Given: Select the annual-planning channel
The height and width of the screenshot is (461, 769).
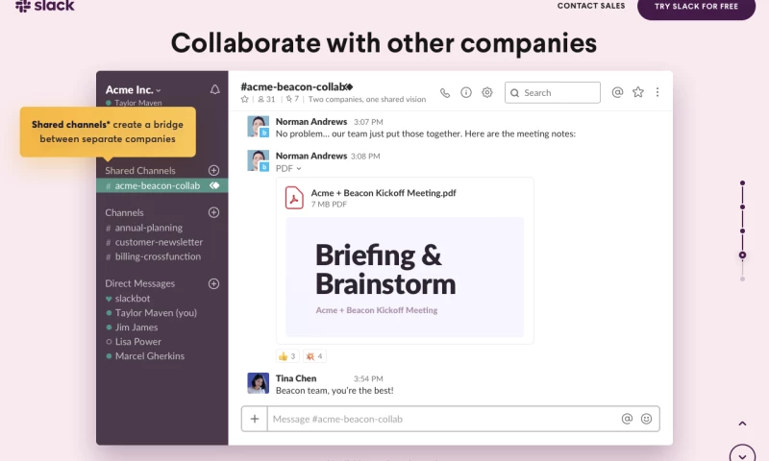Looking at the screenshot, I should 148,228.
